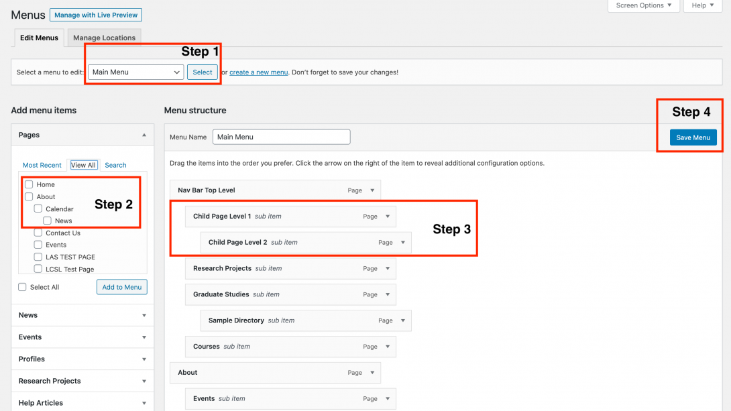Open the Main Menu selection dropdown

click(135, 72)
